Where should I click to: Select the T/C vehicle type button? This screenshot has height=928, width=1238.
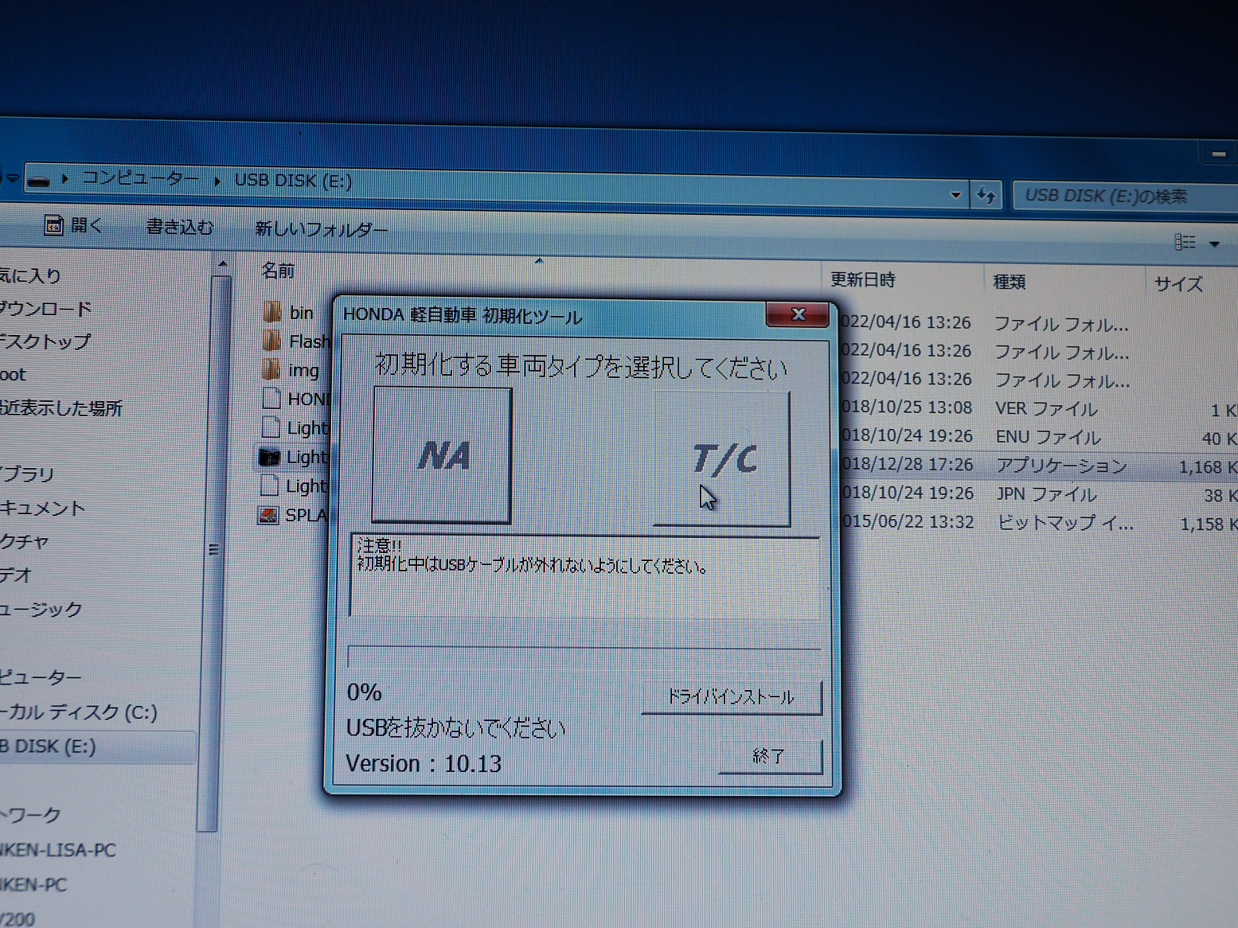point(722,458)
